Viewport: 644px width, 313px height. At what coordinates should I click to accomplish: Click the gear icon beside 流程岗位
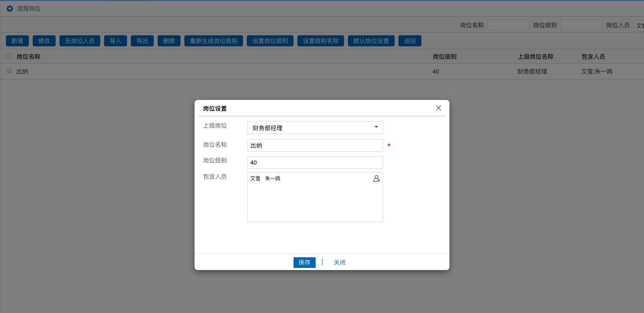click(10, 9)
